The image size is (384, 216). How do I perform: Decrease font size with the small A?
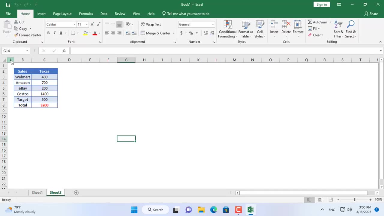(x=98, y=24)
